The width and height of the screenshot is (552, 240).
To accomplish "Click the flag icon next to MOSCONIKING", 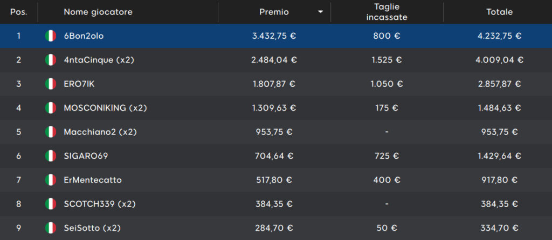I will coord(51,108).
